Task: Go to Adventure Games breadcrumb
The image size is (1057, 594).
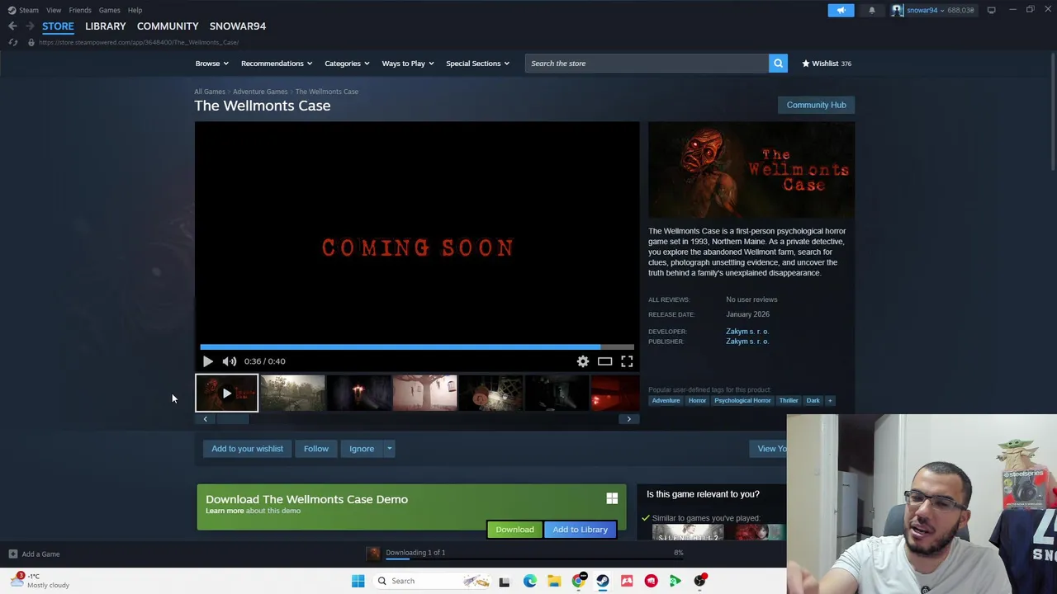Action: (x=260, y=92)
